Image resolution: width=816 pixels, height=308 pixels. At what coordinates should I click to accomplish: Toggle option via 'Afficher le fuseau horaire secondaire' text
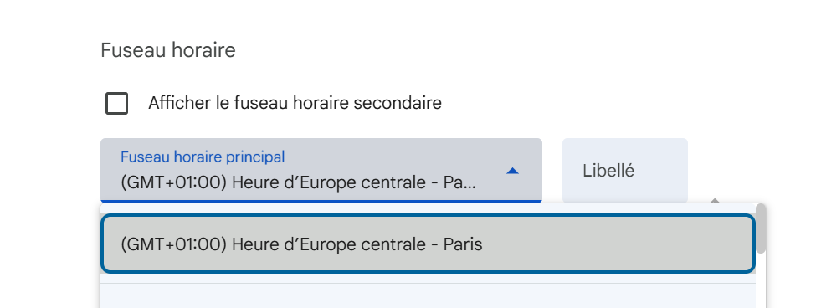point(295,103)
